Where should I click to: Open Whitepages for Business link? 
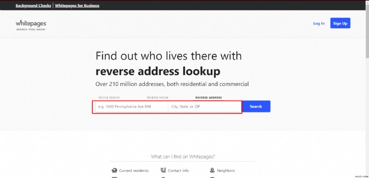[77, 6]
